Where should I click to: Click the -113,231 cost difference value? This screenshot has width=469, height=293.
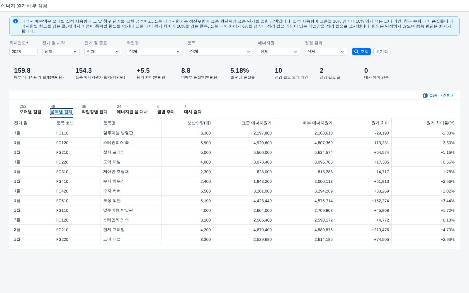click(381, 143)
